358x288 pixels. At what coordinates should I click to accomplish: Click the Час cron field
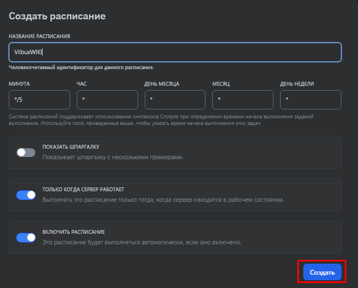pos(107,100)
